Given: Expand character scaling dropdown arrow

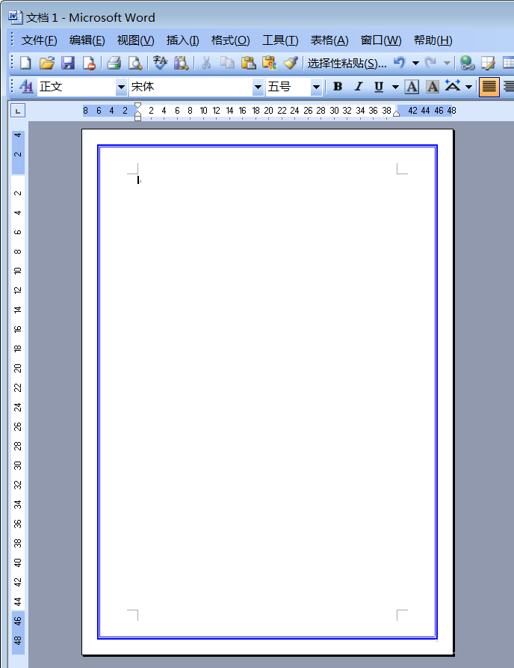Looking at the screenshot, I should coord(468,87).
